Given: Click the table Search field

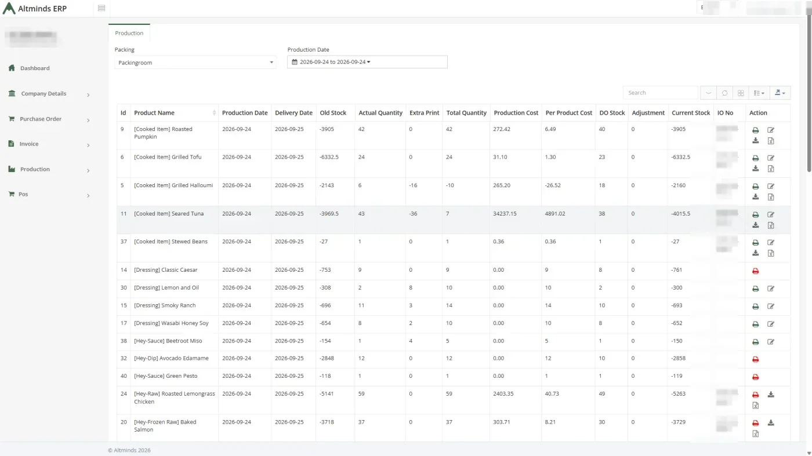Looking at the screenshot, I should [660, 93].
